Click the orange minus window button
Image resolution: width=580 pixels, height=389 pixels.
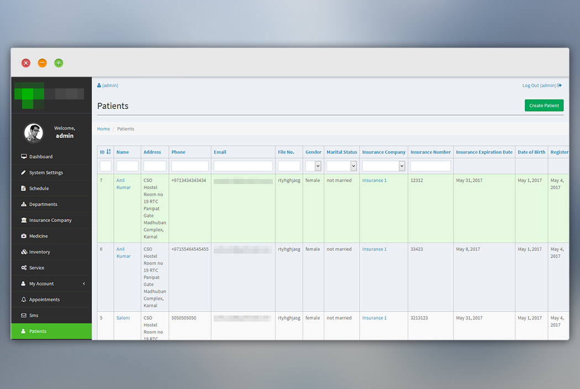[x=43, y=63]
